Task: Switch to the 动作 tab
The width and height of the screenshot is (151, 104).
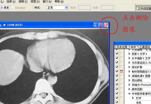Action: [133, 47]
